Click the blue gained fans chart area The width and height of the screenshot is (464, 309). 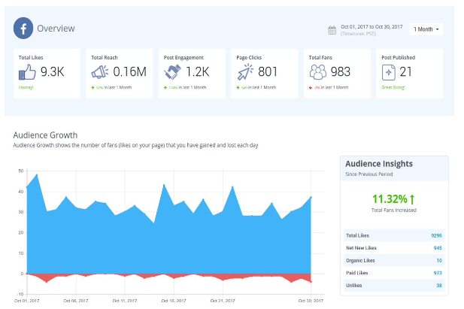pos(165,241)
